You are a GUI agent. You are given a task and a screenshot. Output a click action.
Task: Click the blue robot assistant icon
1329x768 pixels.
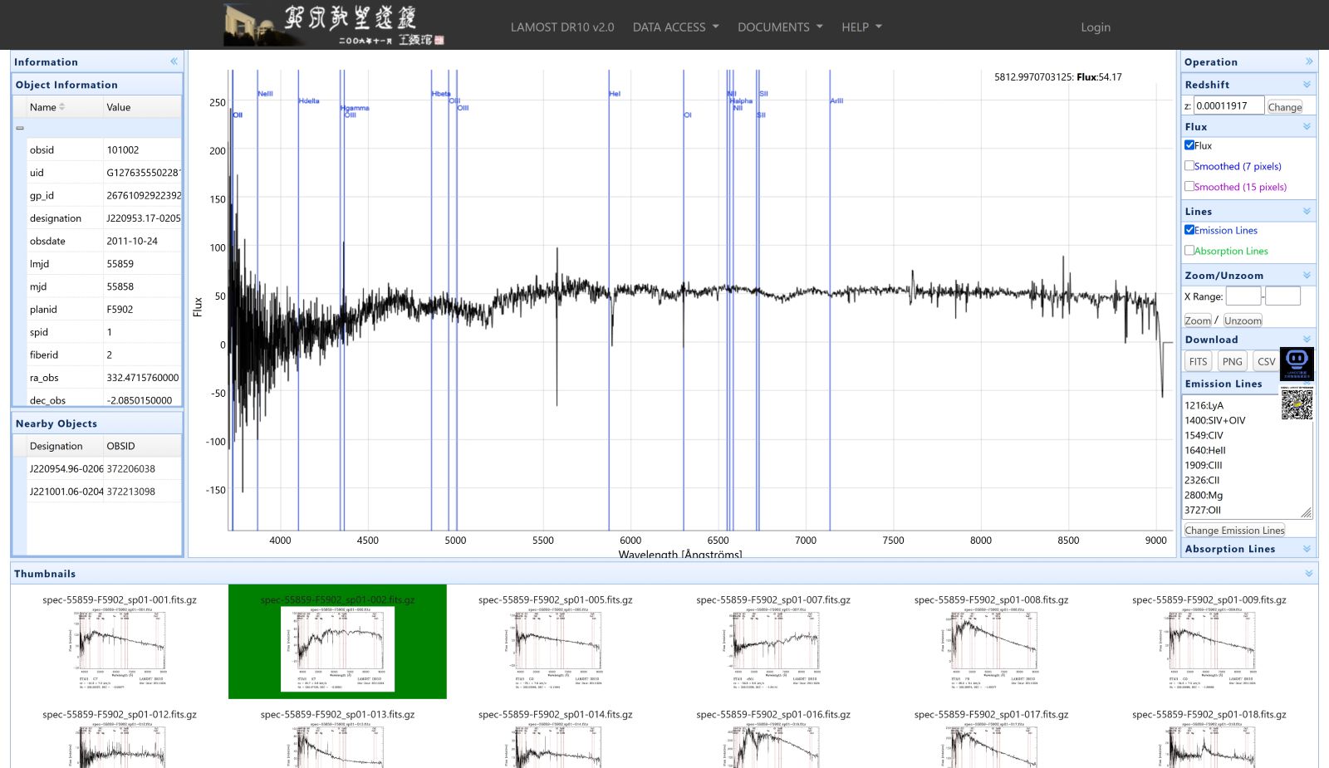coord(1297,364)
